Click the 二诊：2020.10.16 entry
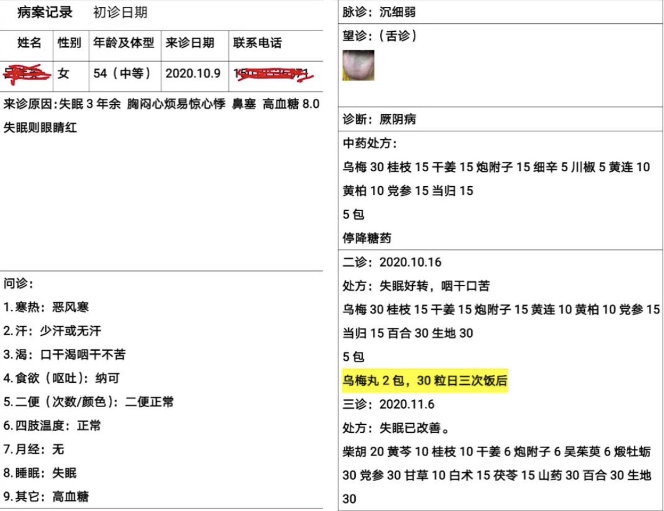The image size is (664, 511). coord(392,262)
